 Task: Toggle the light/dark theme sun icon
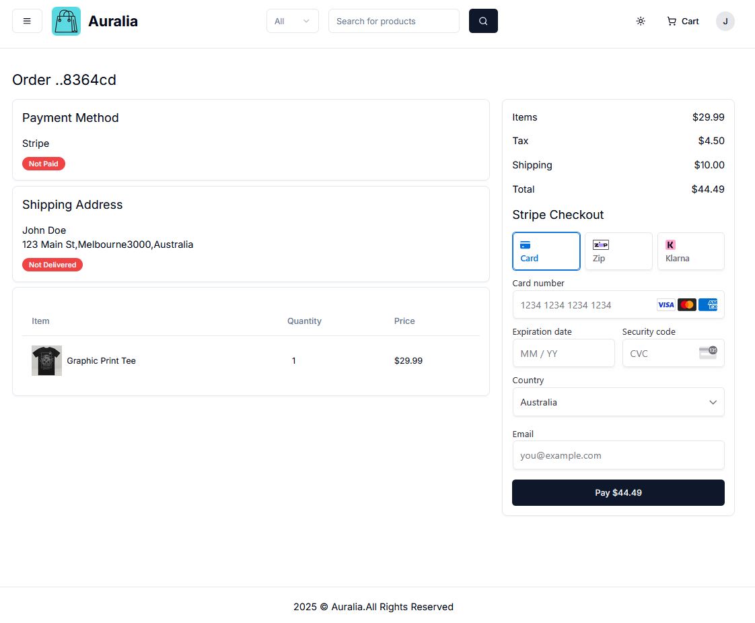pyautogui.click(x=641, y=21)
